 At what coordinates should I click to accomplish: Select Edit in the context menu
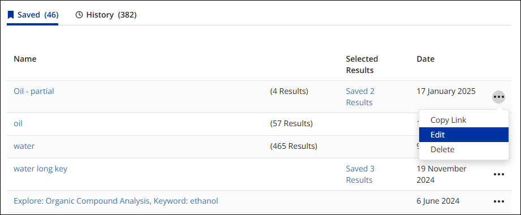pos(463,135)
